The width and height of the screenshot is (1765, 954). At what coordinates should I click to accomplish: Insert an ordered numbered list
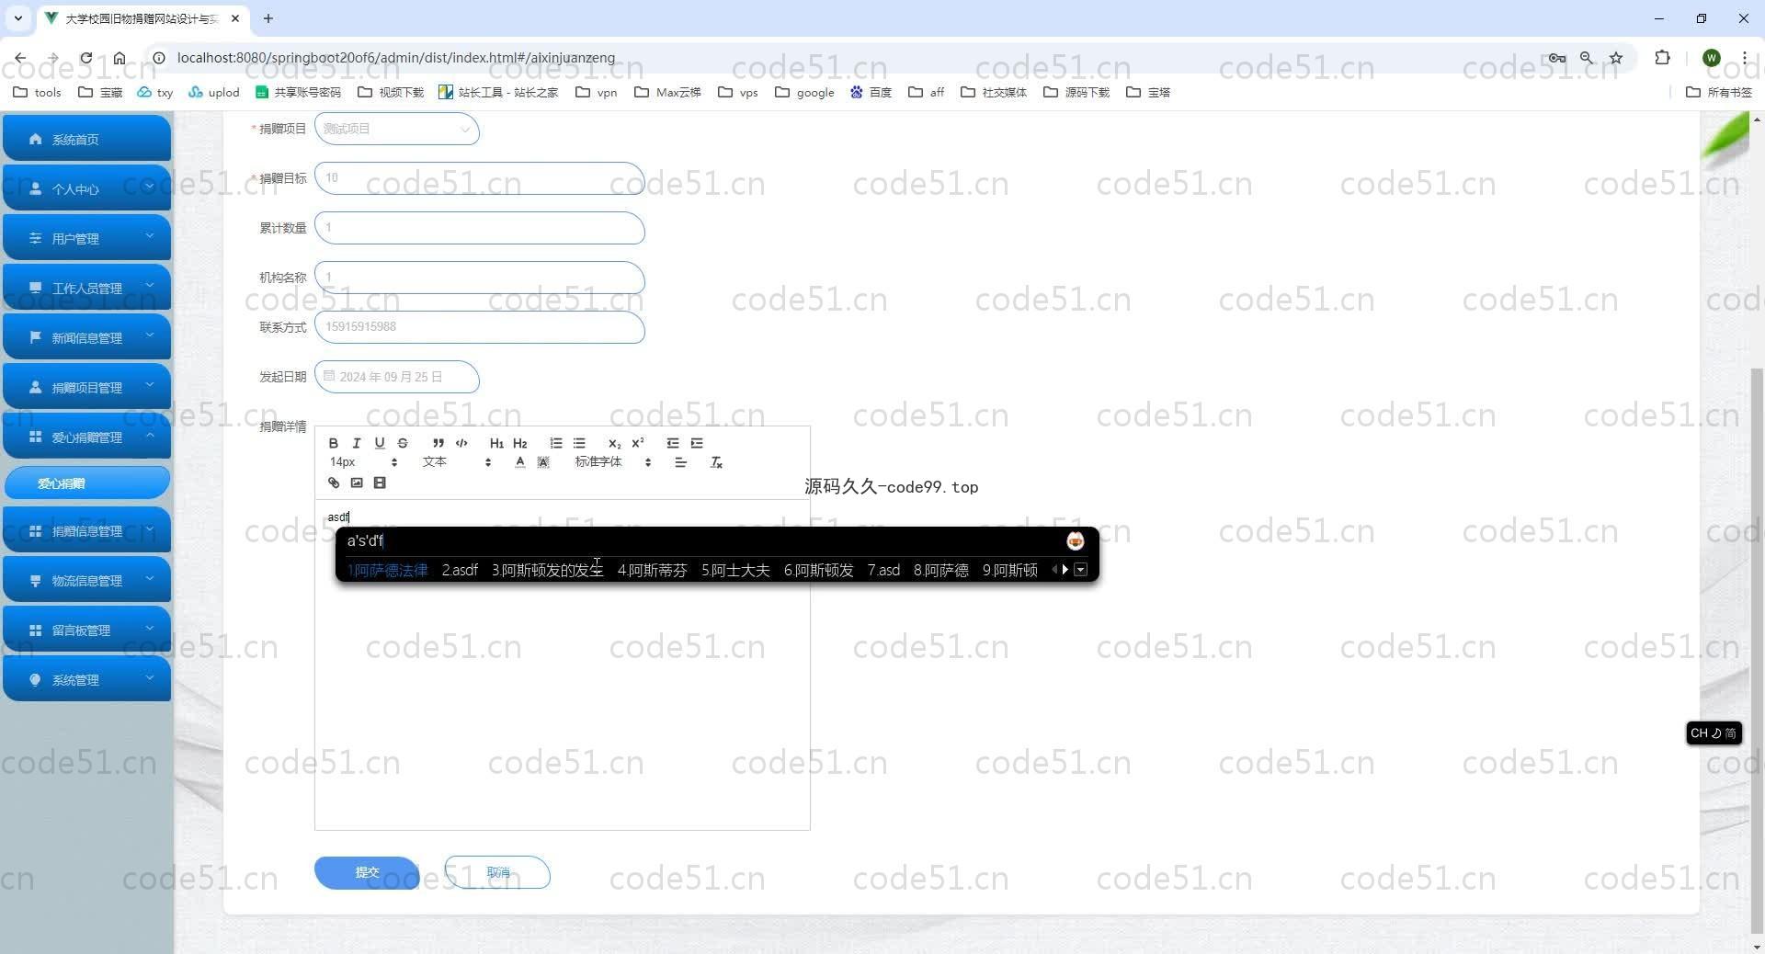[555, 443]
